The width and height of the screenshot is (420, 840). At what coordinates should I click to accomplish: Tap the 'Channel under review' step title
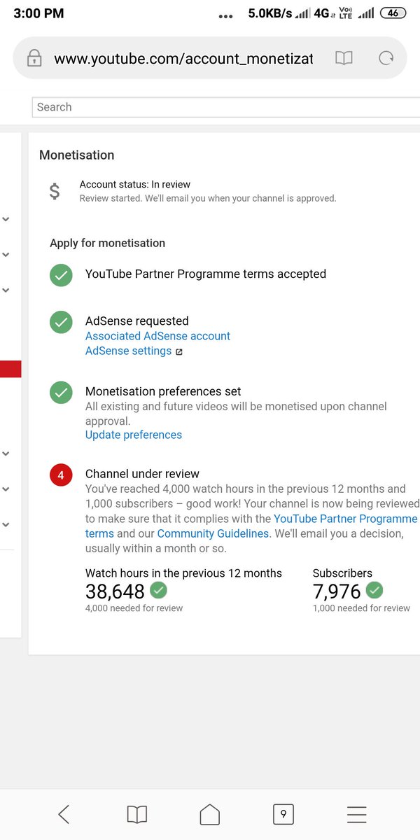[x=142, y=474]
